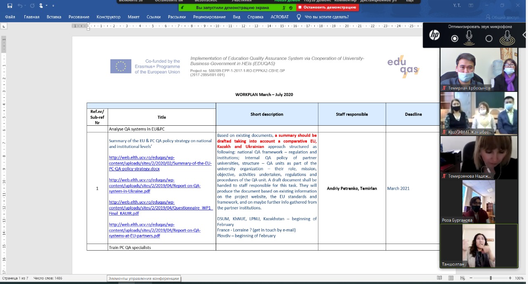Screen dimensions: 528x284
Task: Click the 100% zoom level
Action: [x=519, y=278]
